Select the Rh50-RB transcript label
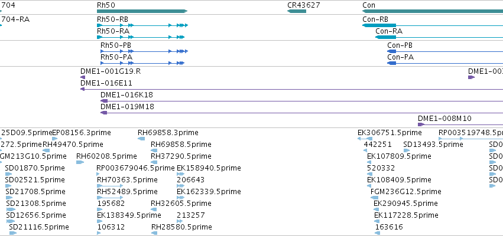Screen dimensions: 503x236 [112, 19]
